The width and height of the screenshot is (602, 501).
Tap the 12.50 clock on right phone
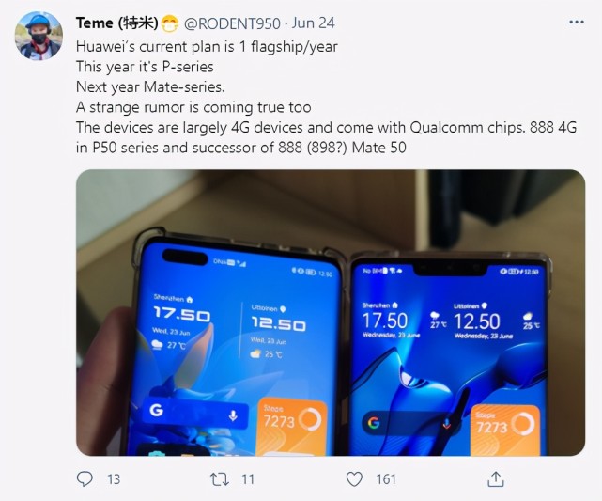tap(476, 321)
